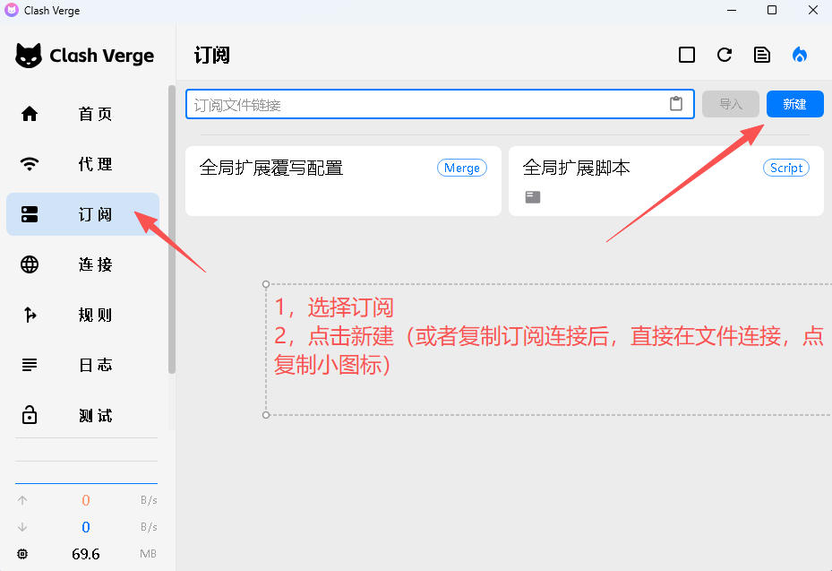The width and height of the screenshot is (832, 571).
Task: Open the runtime config document icon
Action: point(762,55)
